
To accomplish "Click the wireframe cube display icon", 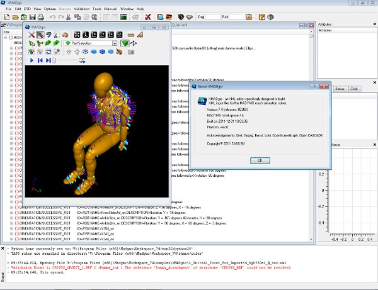I will click(85, 52).
